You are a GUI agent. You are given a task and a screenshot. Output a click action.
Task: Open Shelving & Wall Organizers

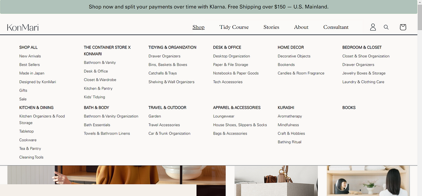click(x=171, y=82)
